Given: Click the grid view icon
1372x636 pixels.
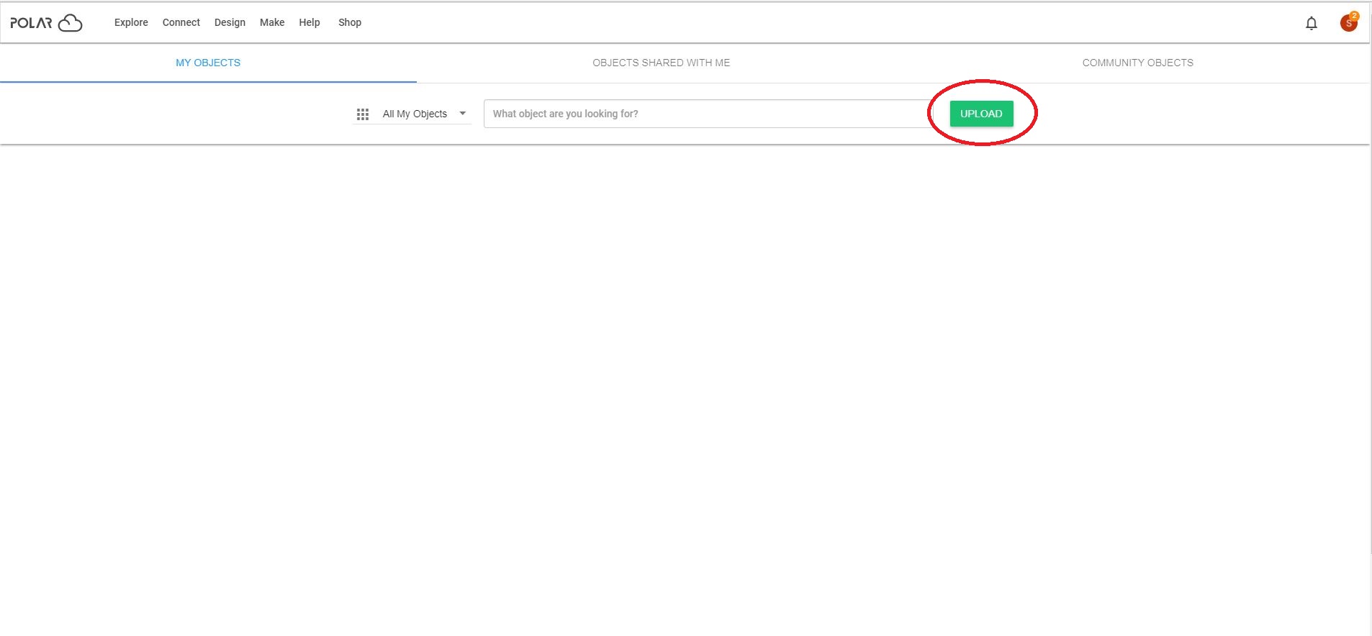Looking at the screenshot, I should click(x=363, y=114).
